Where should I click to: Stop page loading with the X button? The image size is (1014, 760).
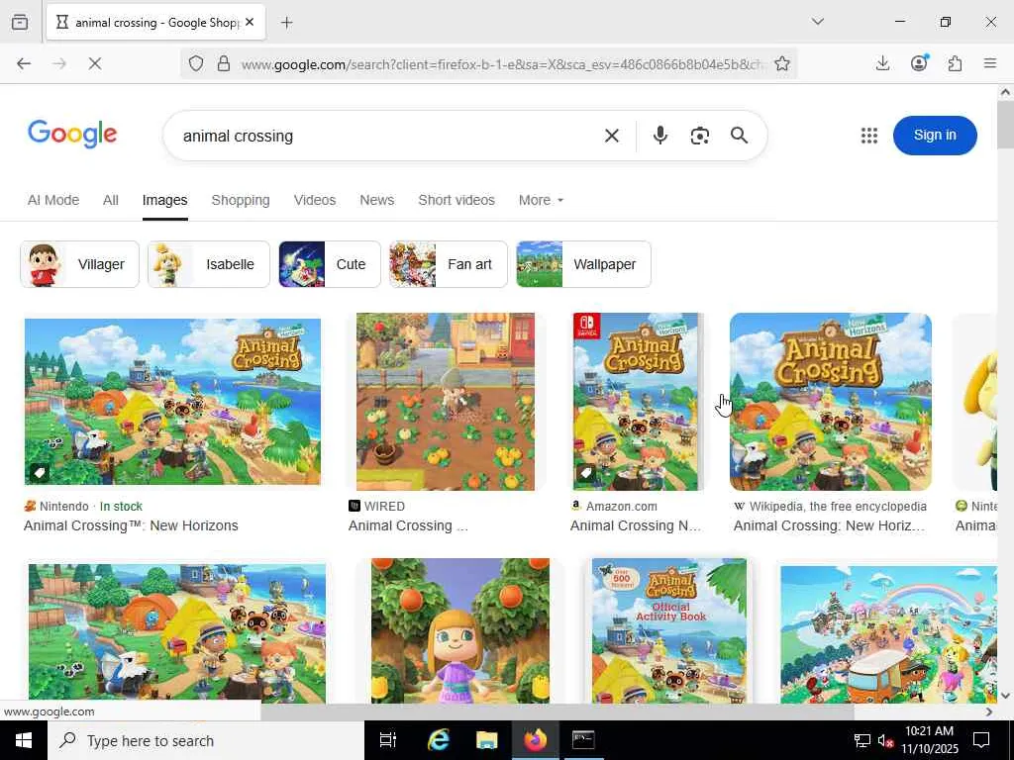pyautogui.click(x=95, y=63)
